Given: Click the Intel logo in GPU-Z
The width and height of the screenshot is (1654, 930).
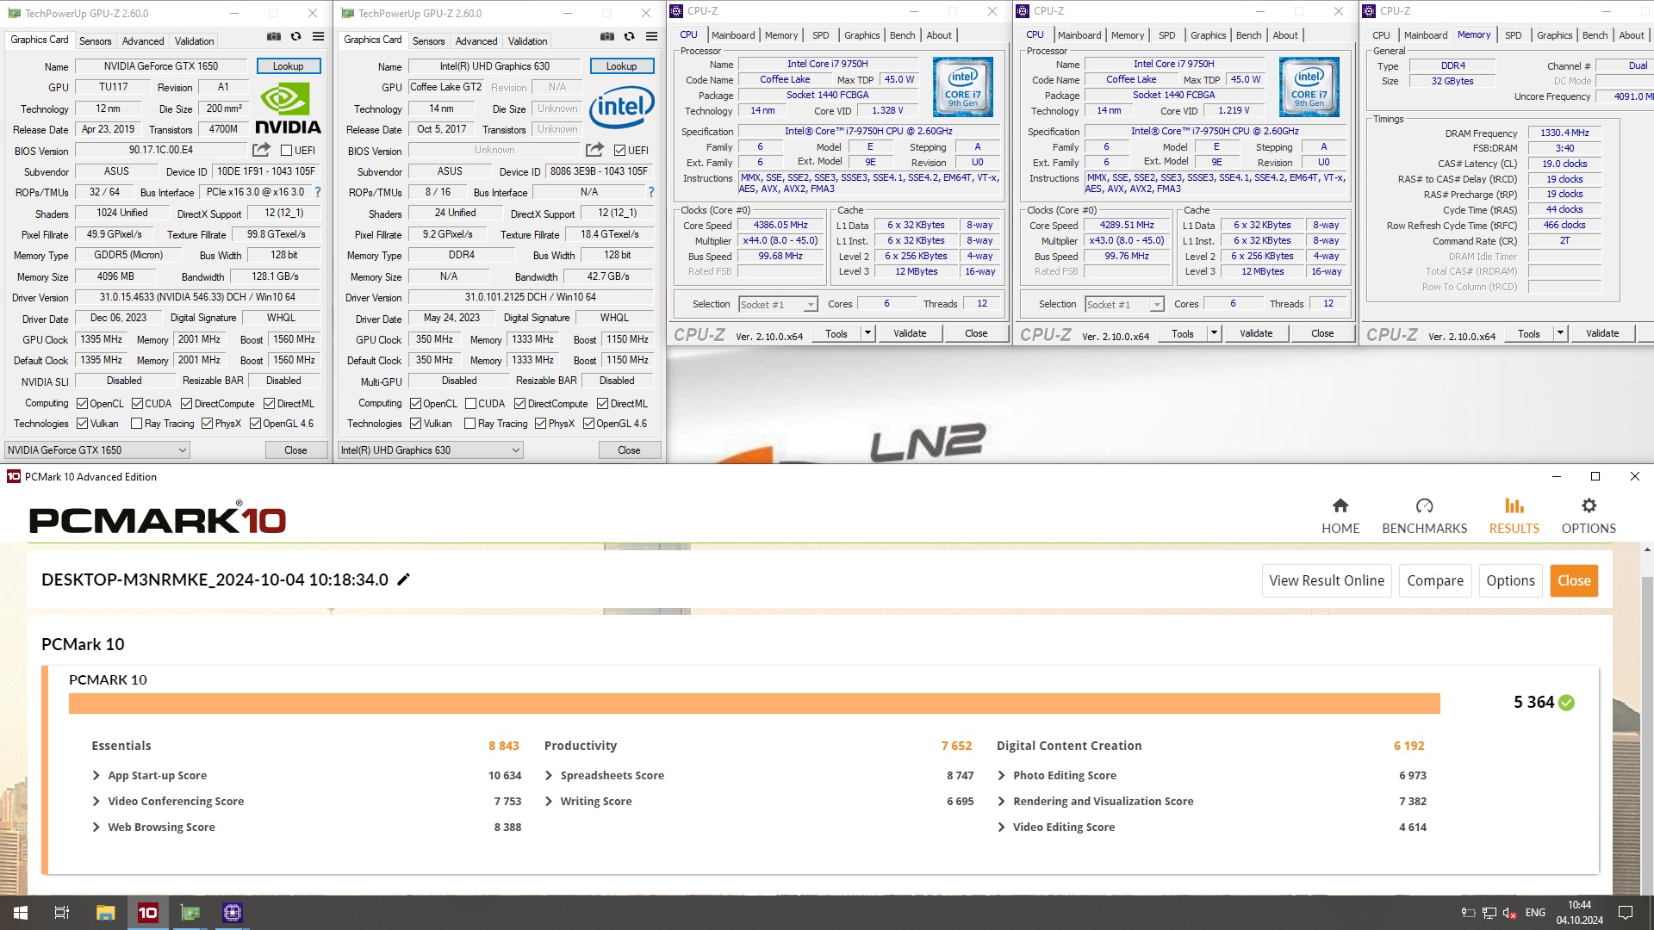Looking at the screenshot, I should point(621,108).
